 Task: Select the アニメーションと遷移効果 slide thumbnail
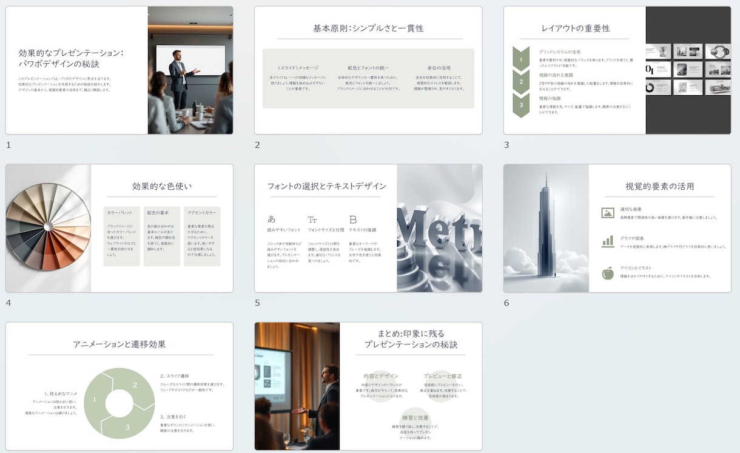119,386
